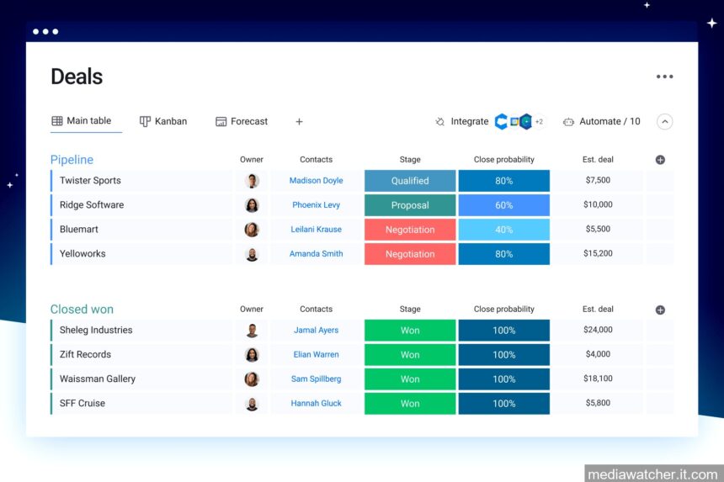The width and height of the screenshot is (724, 482).
Task: Select the Yelloworks deal name
Action: click(x=83, y=254)
